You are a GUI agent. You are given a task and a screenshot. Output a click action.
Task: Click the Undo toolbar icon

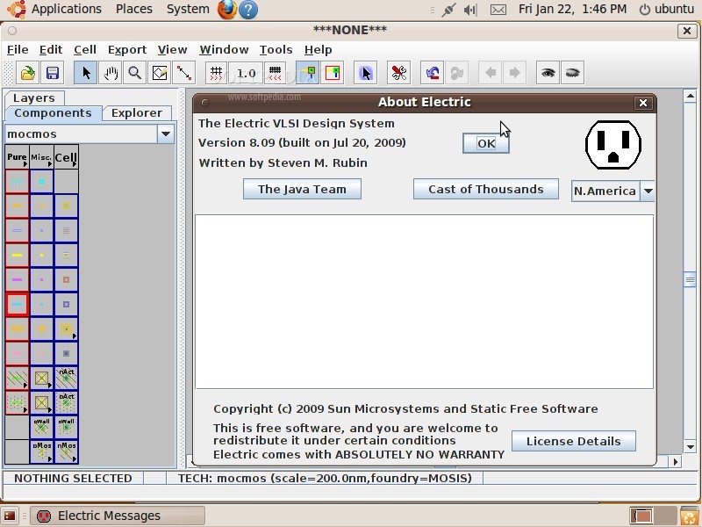pos(432,73)
